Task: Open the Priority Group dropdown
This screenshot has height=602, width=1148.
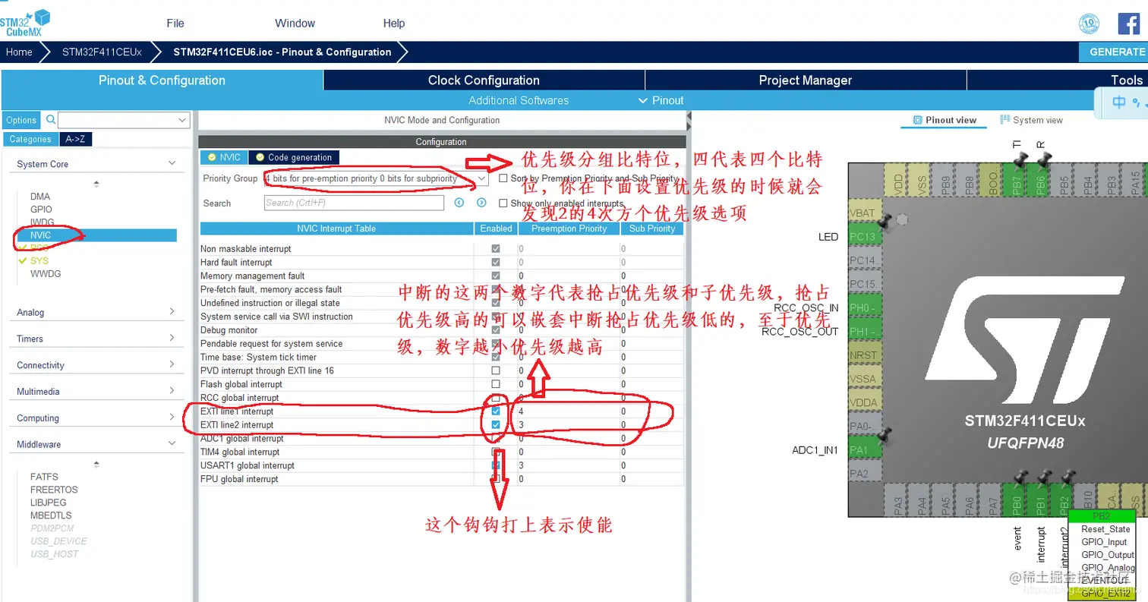Action: click(x=376, y=178)
